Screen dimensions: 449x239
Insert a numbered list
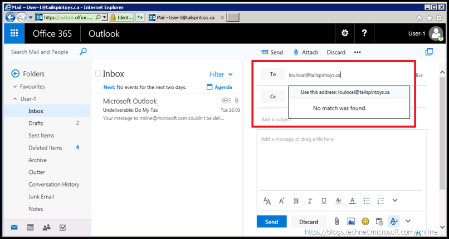tap(380, 201)
